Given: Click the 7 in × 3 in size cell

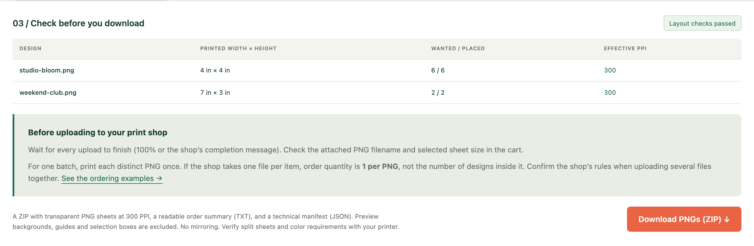Looking at the screenshot, I should coord(215,92).
